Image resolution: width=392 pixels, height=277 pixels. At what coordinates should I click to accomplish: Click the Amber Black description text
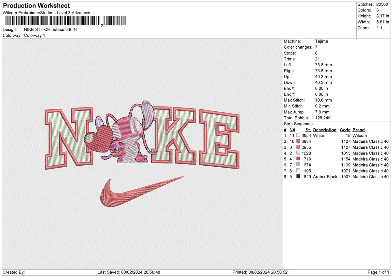[x=325, y=176]
